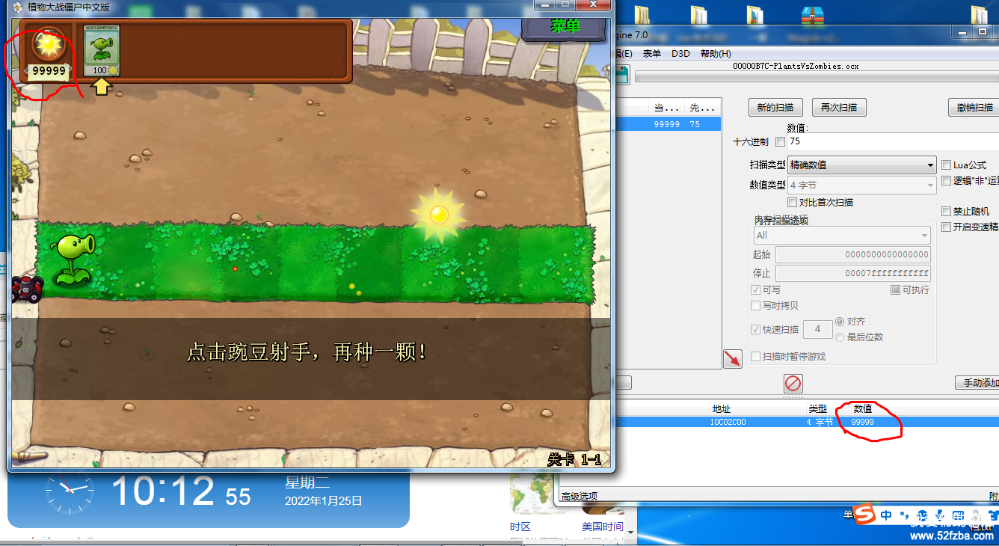This screenshot has width=999, height=546.
Task: Click the Sogou input method icon
Action: click(x=864, y=515)
